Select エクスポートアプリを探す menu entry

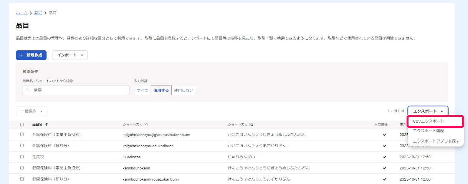(x=436, y=141)
